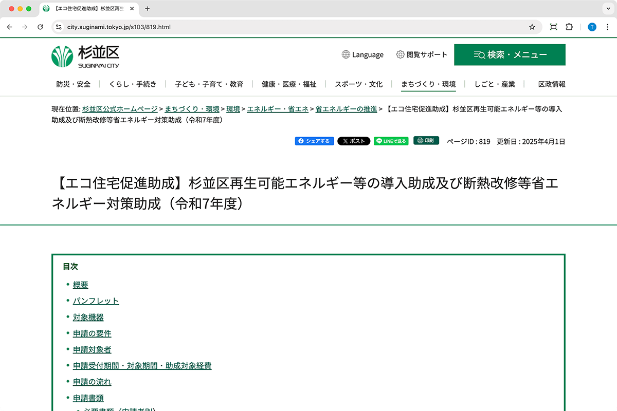Jump to 申請受付期間・対象期間・助成対象経費 section
The height and width of the screenshot is (411, 617).
point(142,366)
